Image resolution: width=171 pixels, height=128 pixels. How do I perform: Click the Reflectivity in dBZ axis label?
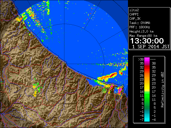point(162,90)
